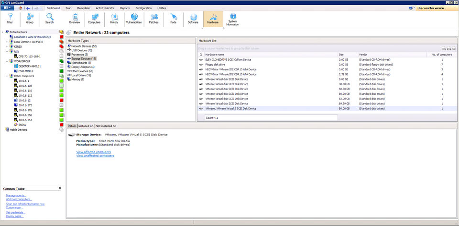
Task: Open the System Information view
Action: (233, 20)
